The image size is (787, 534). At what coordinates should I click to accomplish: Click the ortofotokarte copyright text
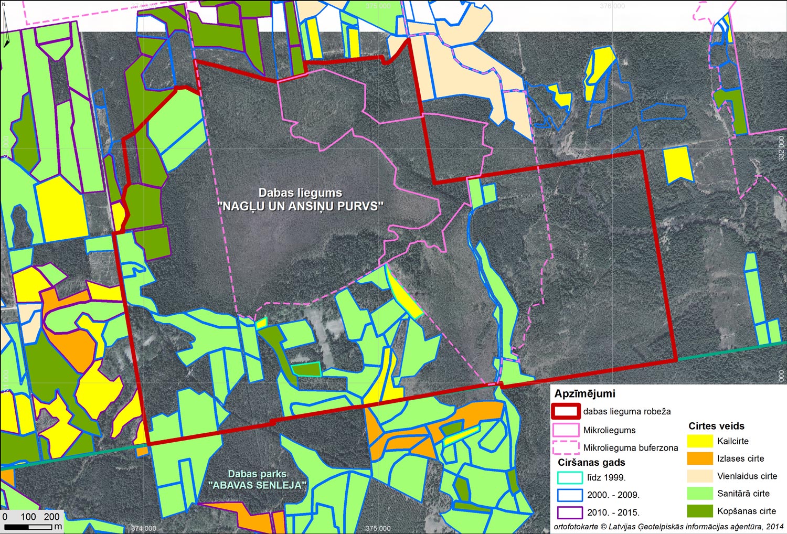[668, 526]
